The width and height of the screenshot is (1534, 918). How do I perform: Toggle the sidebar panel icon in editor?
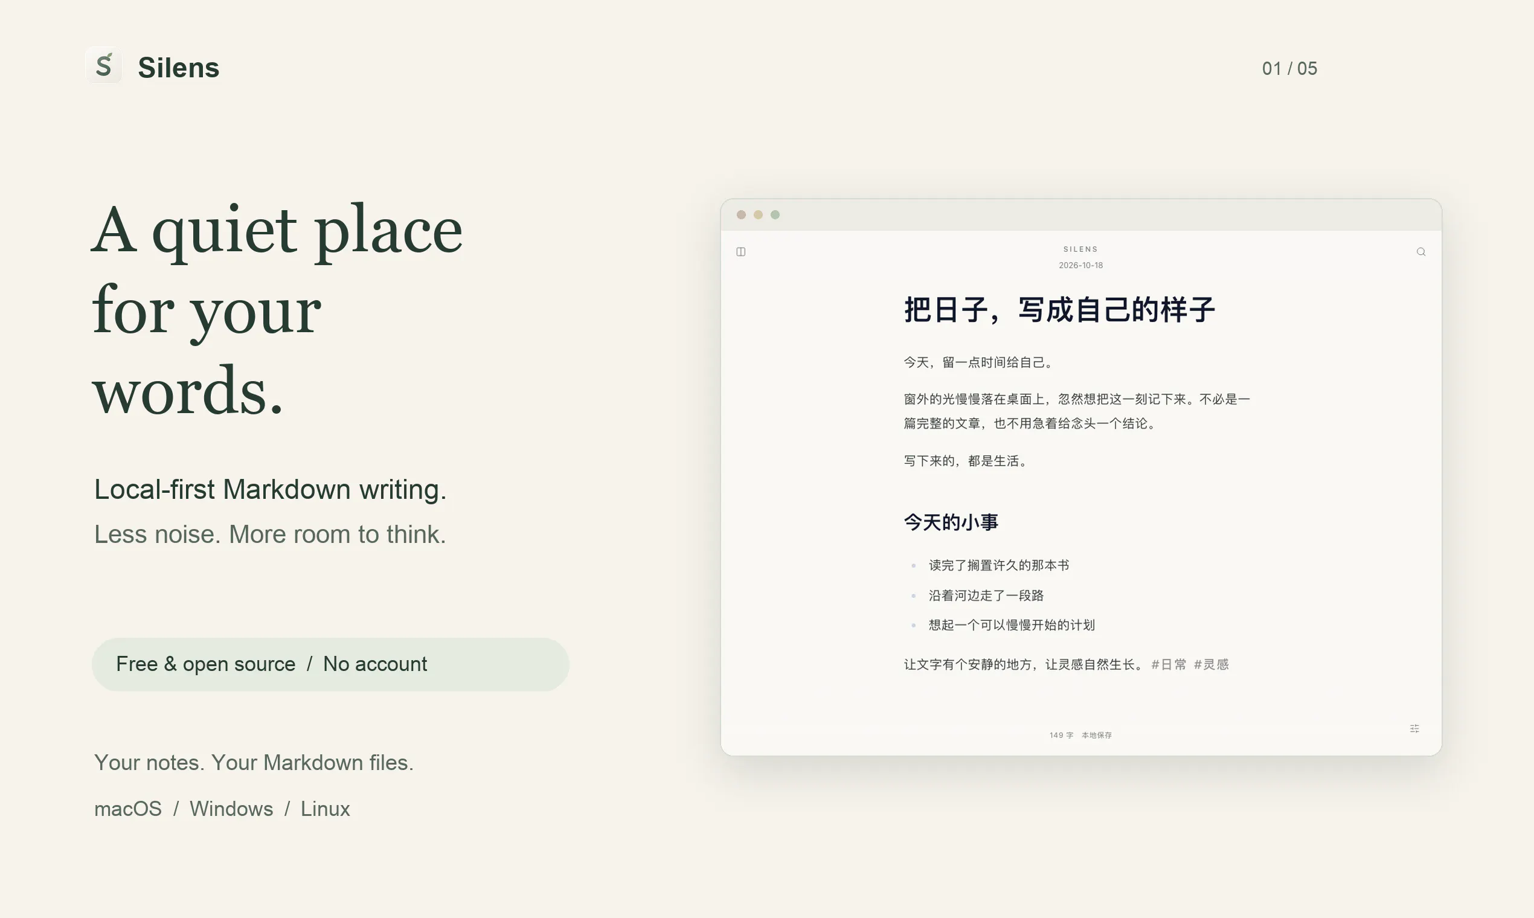coord(741,252)
